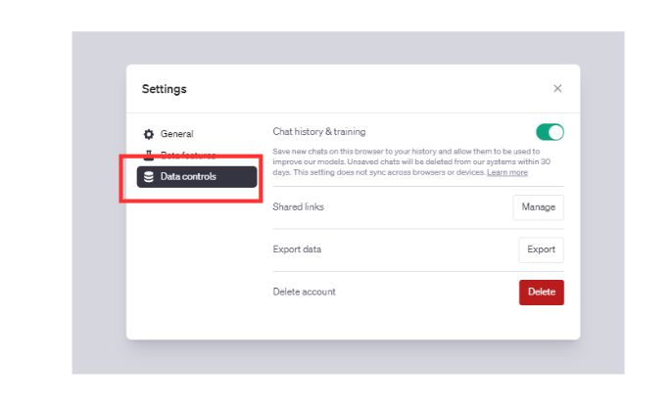Click the Export button

[x=541, y=249]
